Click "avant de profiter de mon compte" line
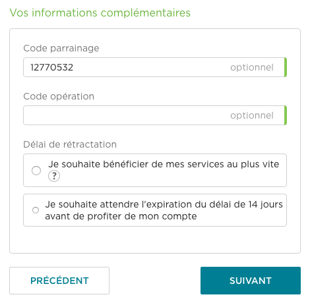Screen dimensions: 310x305 coord(121,216)
